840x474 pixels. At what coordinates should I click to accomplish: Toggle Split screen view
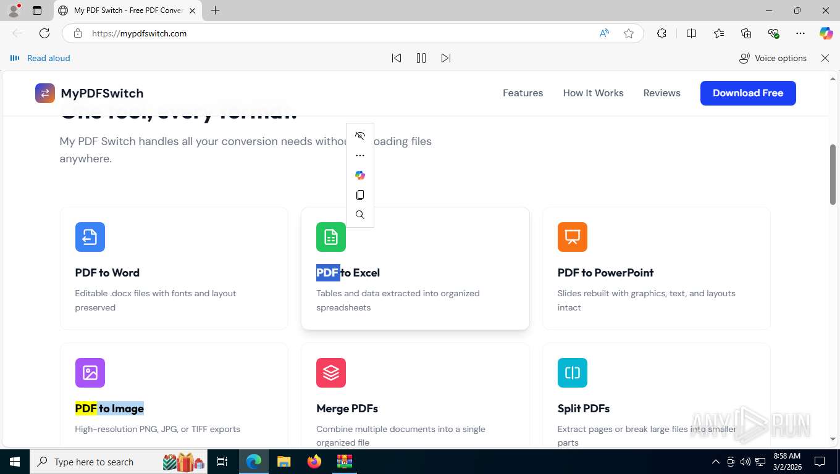pyautogui.click(x=692, y=33)
